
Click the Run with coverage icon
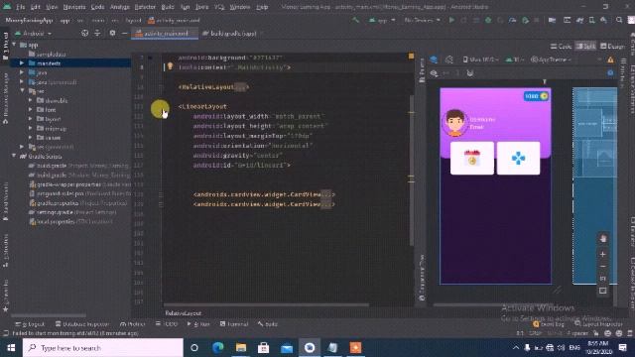[500, 20]
